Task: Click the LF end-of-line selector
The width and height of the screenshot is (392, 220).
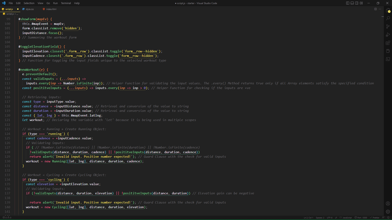Action: click(336, 217)
